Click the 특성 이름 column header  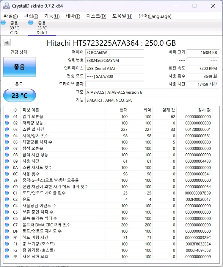point(63,110)
